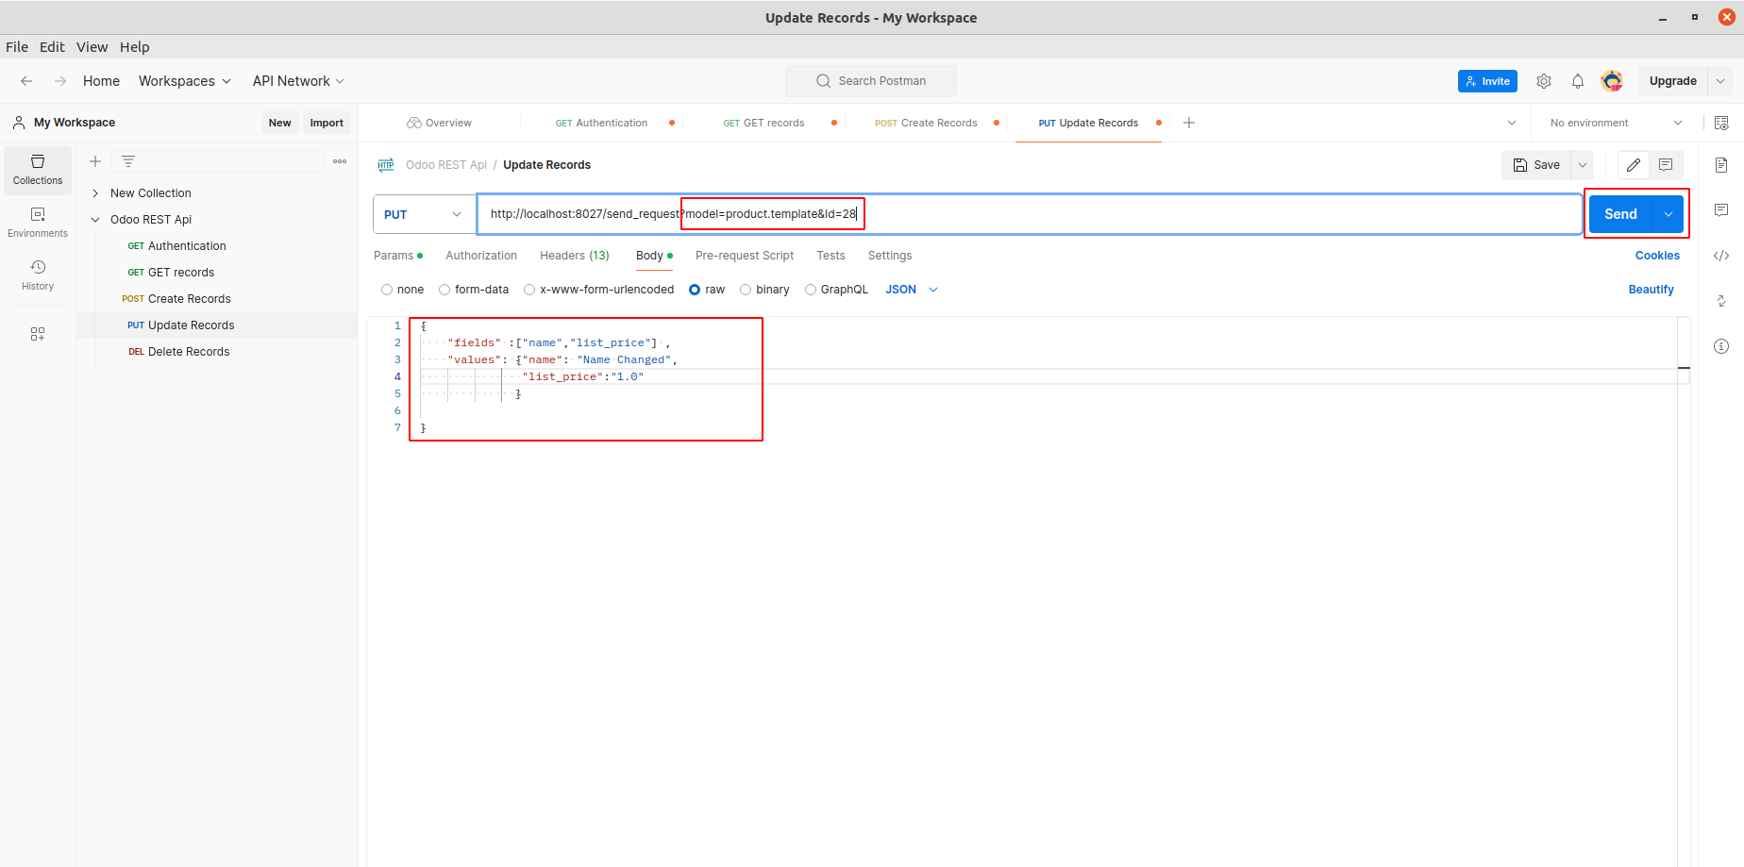Click the collection filter icon

pyautogui.click(x=128, y=161)
